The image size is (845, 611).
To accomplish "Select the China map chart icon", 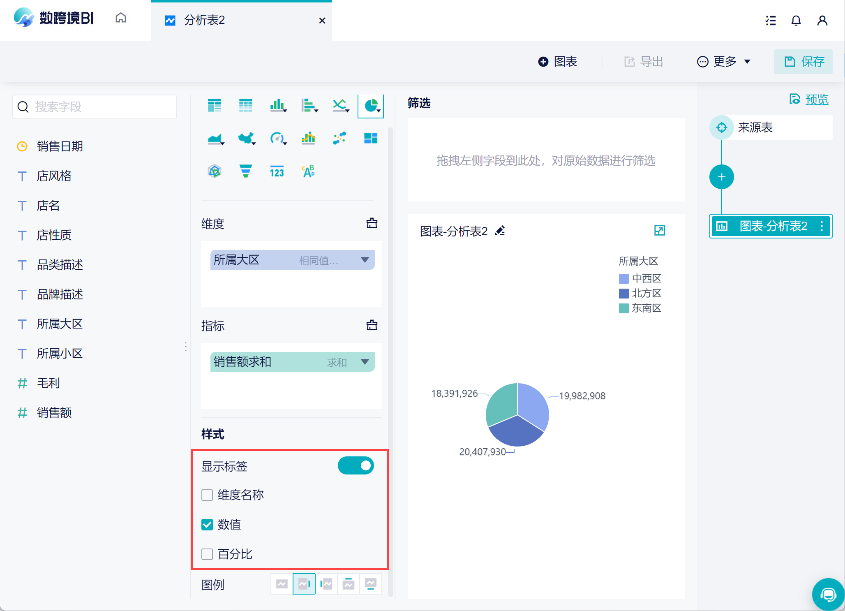I will (246, 139).
